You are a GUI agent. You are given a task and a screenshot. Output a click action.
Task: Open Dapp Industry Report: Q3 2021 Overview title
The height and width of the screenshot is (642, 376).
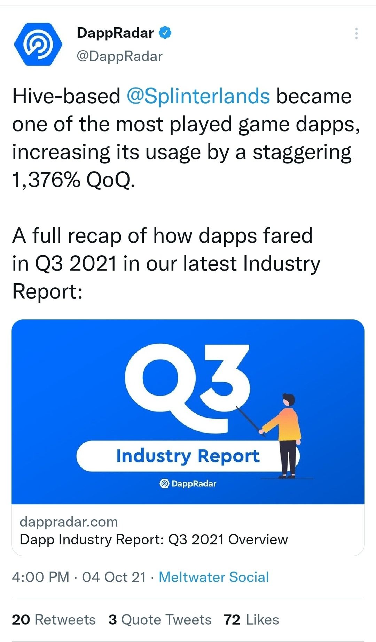pyautogui.click(x=154, y=539)
